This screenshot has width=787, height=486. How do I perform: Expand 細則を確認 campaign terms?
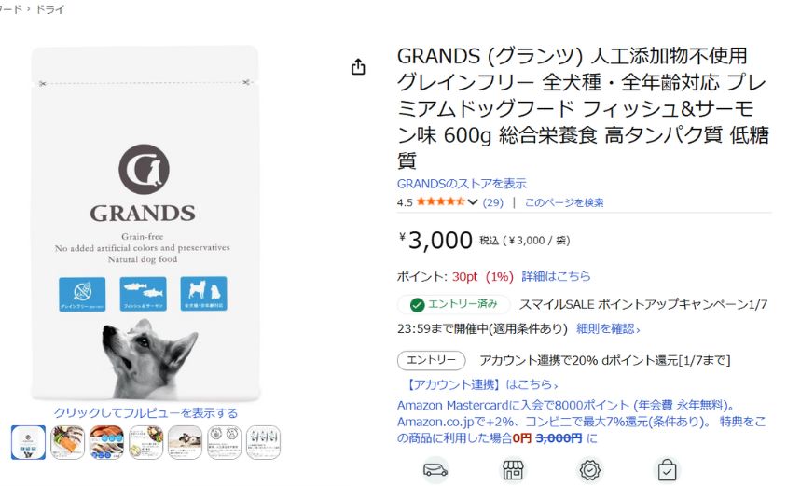pyautogui.click(x=608, y=328)
